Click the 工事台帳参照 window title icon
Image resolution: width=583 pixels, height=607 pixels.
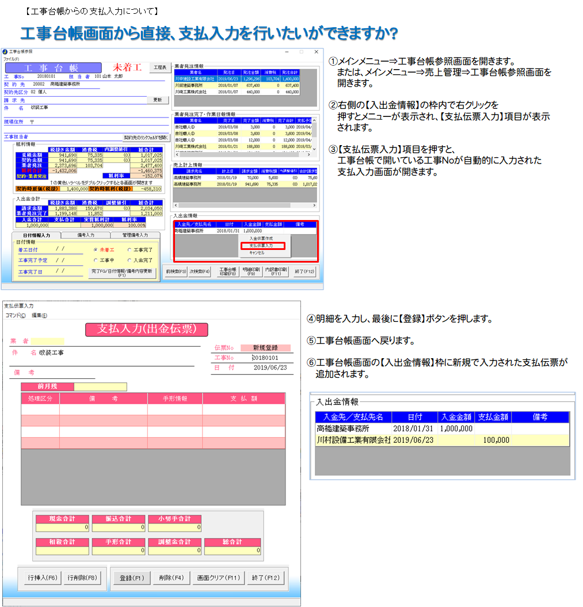(x=5, y=52)
